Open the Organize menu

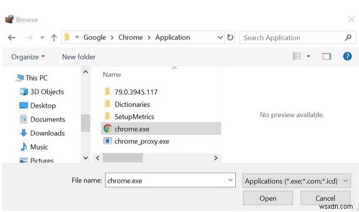28,57
